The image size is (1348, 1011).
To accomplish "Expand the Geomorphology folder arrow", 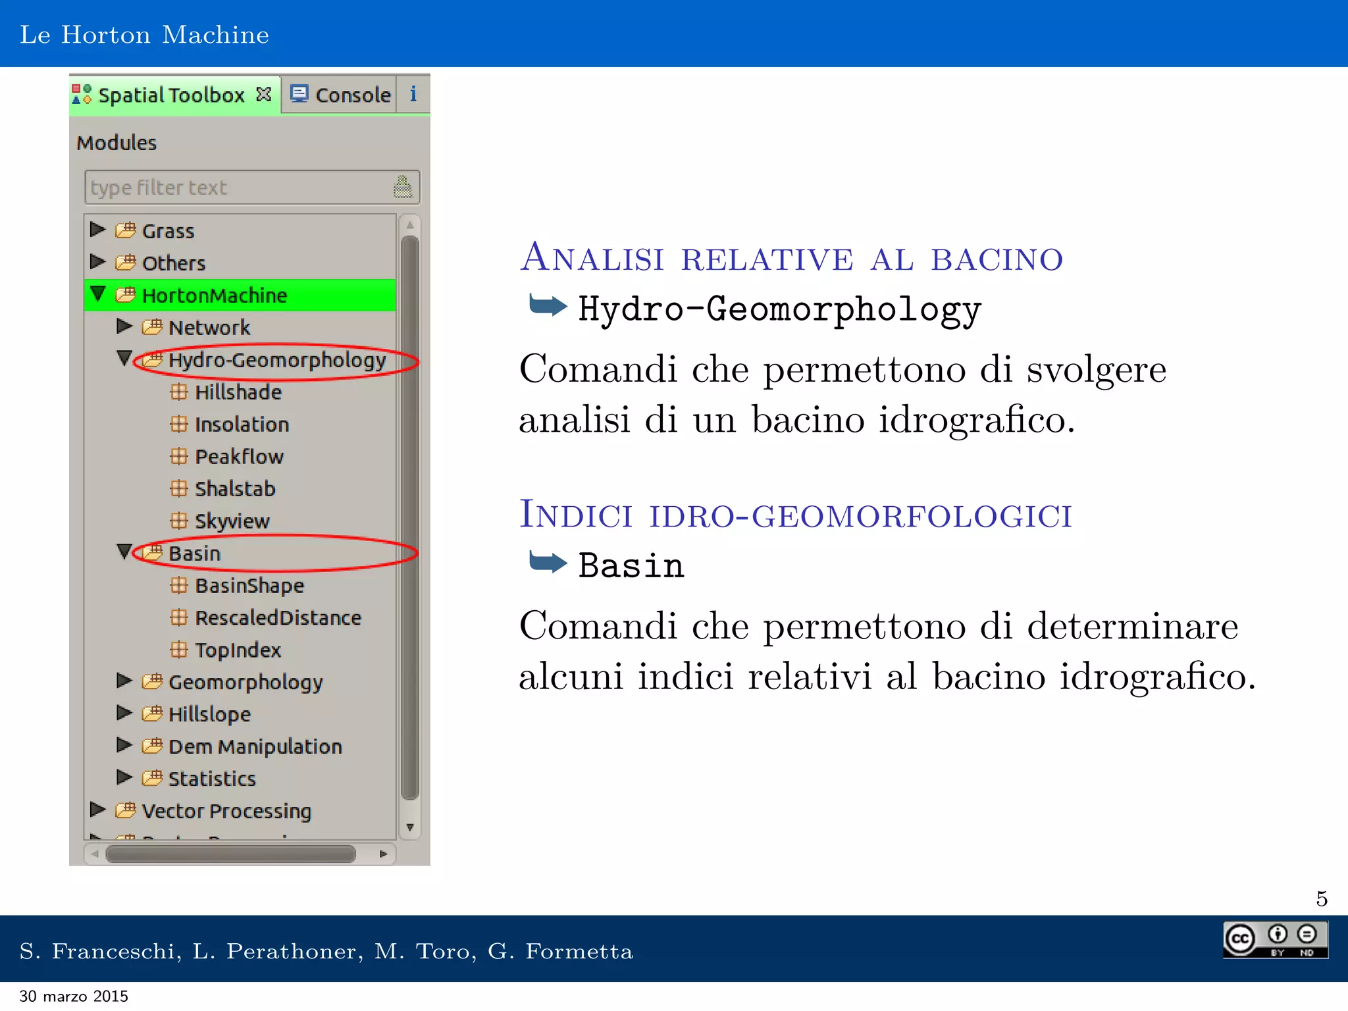I will click(x=124, y=681).
